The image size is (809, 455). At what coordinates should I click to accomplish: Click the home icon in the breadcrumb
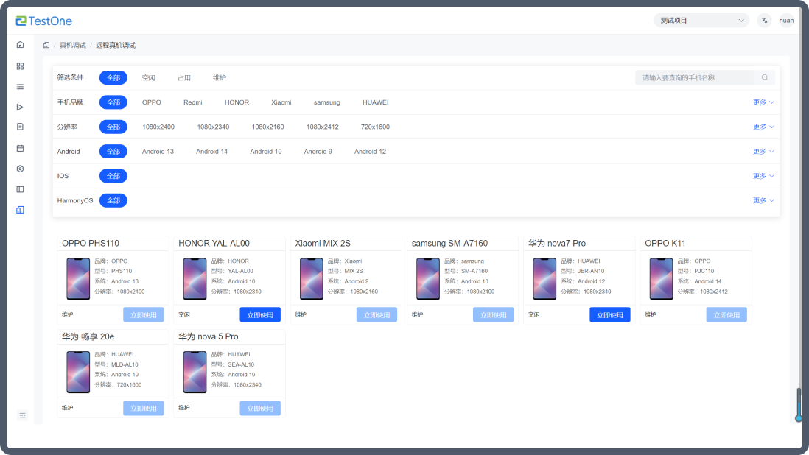coord(46,46)
